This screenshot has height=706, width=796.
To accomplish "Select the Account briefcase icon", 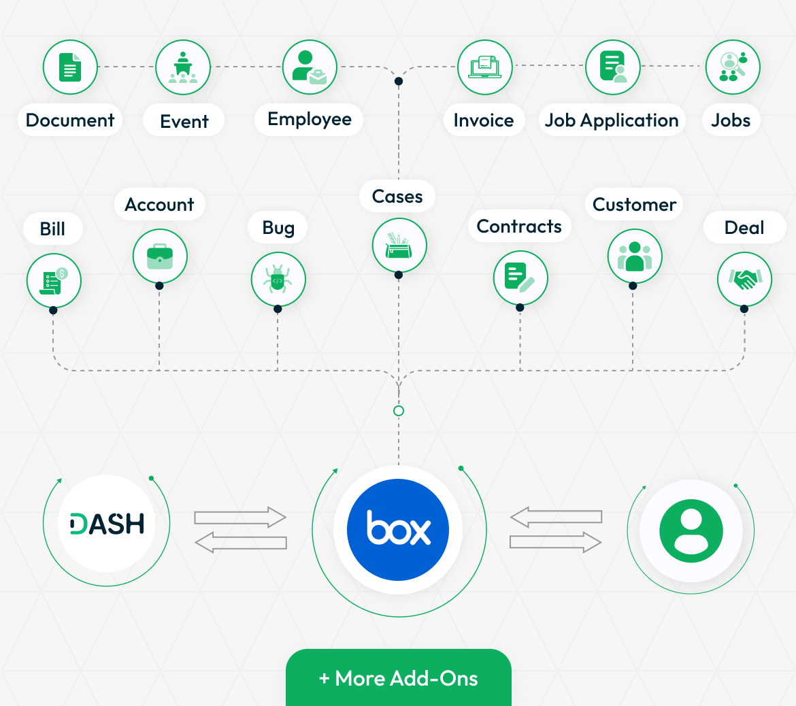I will tap(160, 256).
